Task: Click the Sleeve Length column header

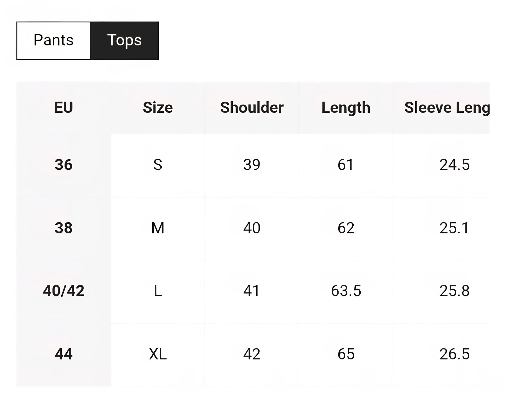Action: pyautogui.click(x=447, y=108)
